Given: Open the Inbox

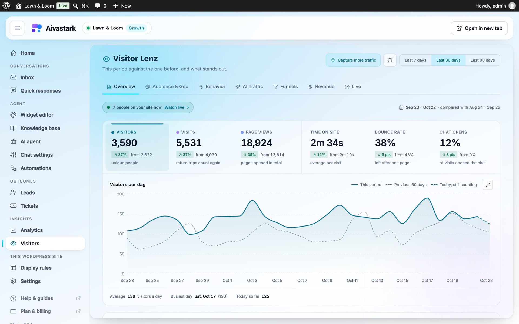Looking at the screenshot, I should tap(45, 77).
